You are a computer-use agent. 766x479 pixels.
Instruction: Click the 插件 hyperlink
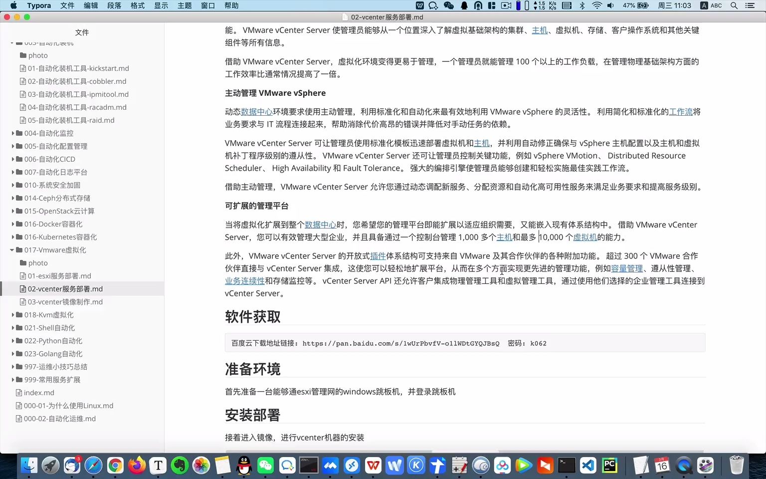tap(378, 256)
